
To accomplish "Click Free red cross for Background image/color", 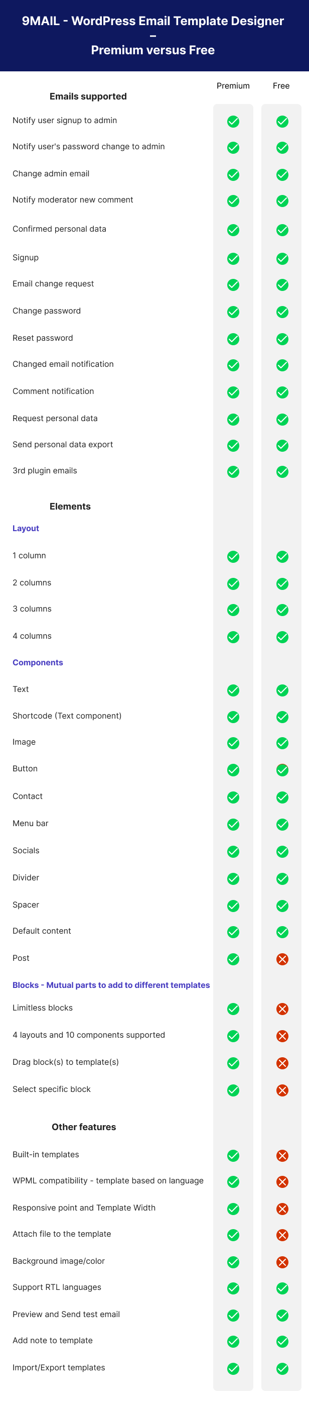I will click(282, 1262).
